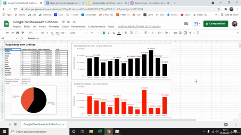Insert link using chain icon
This screenshot has width=241, height=135.
pos(175,33)
